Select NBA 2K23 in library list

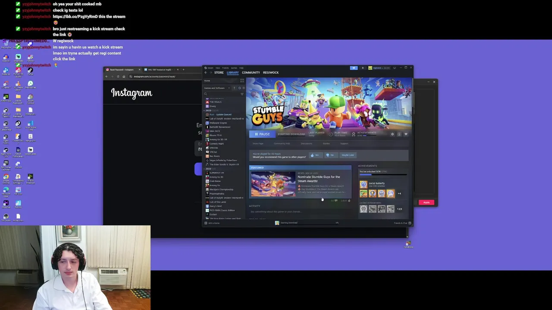point(214,131)
